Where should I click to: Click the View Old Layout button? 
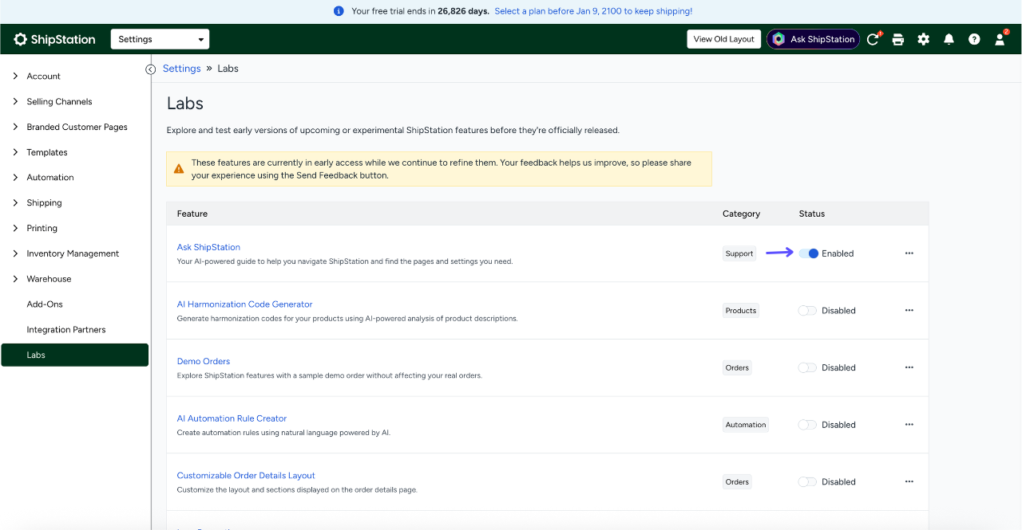(724, 39)
